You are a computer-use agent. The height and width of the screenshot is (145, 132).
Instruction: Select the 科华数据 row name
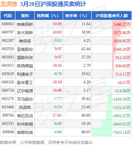25,124
